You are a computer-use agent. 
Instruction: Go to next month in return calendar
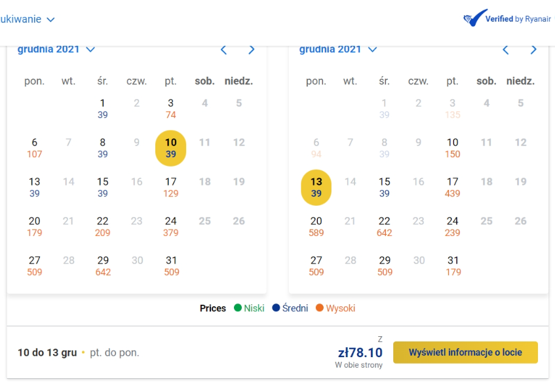(x=534, y=50)
